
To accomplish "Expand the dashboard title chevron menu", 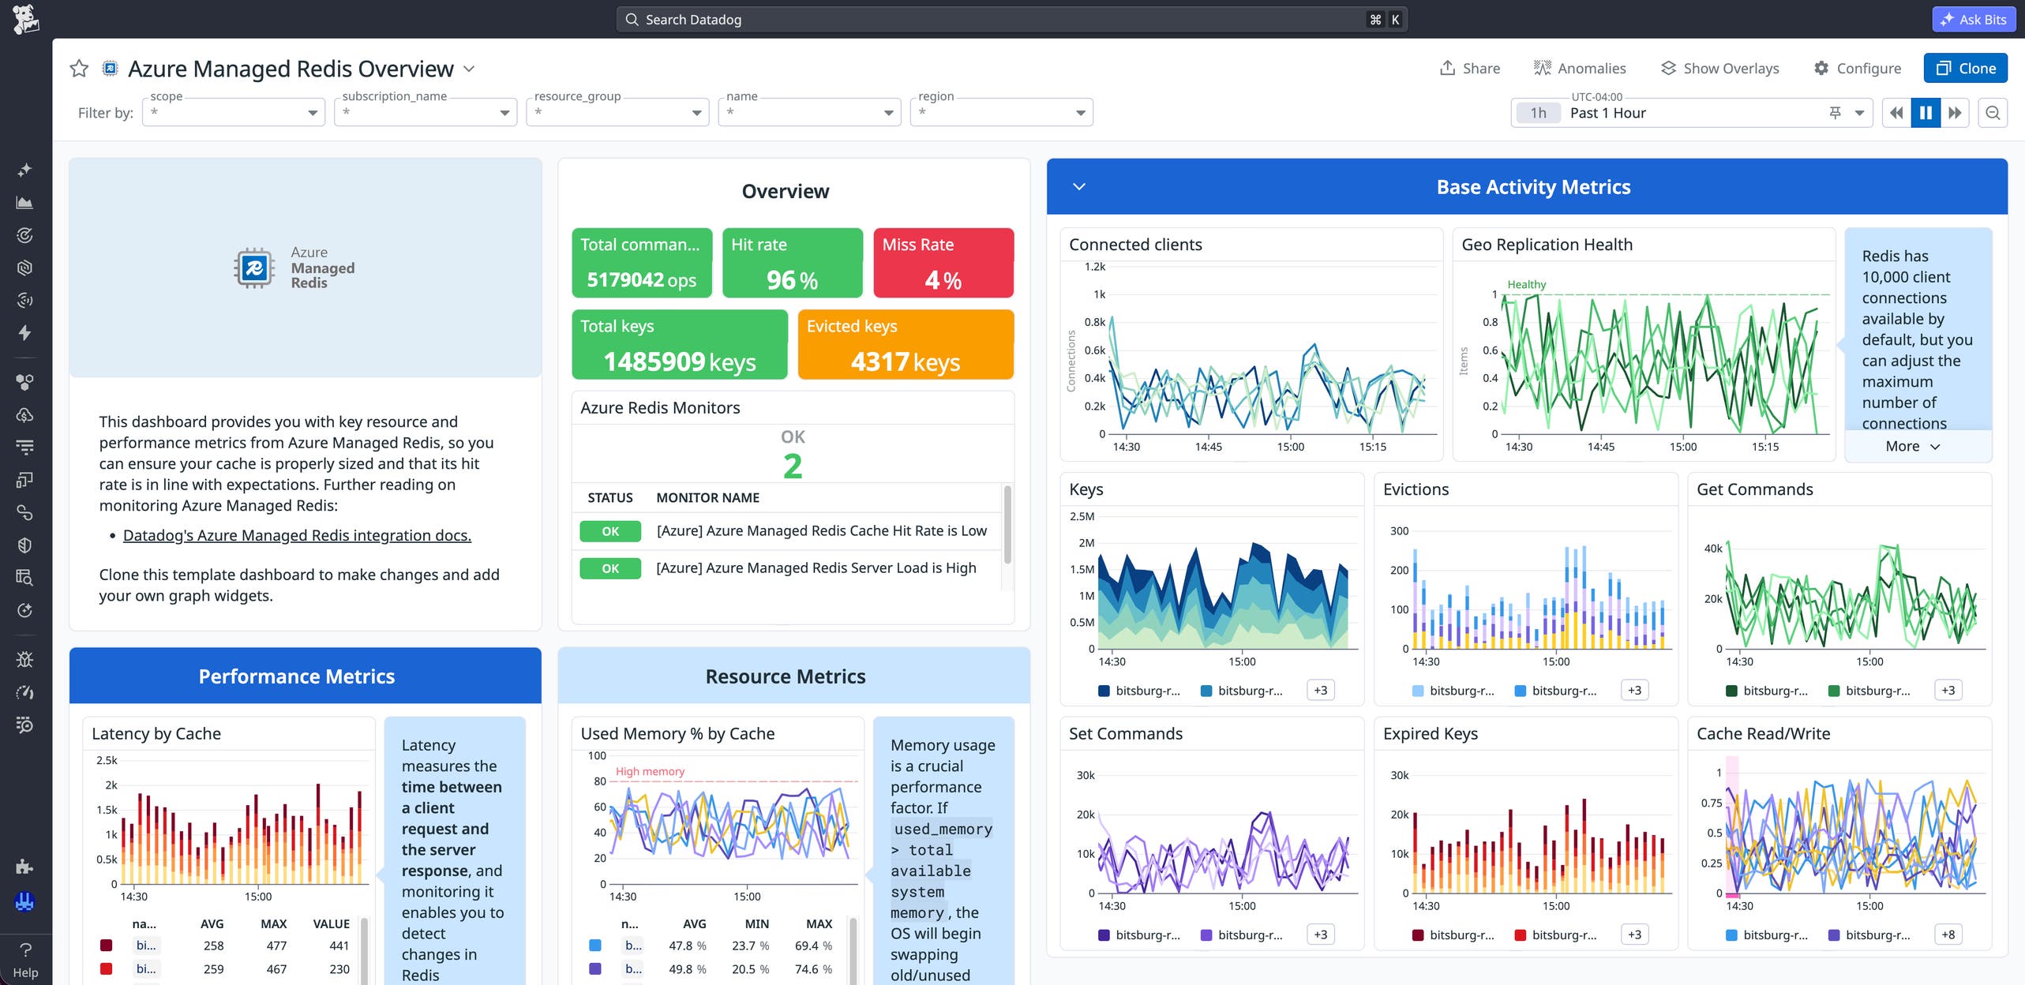I will pos(469,69).
